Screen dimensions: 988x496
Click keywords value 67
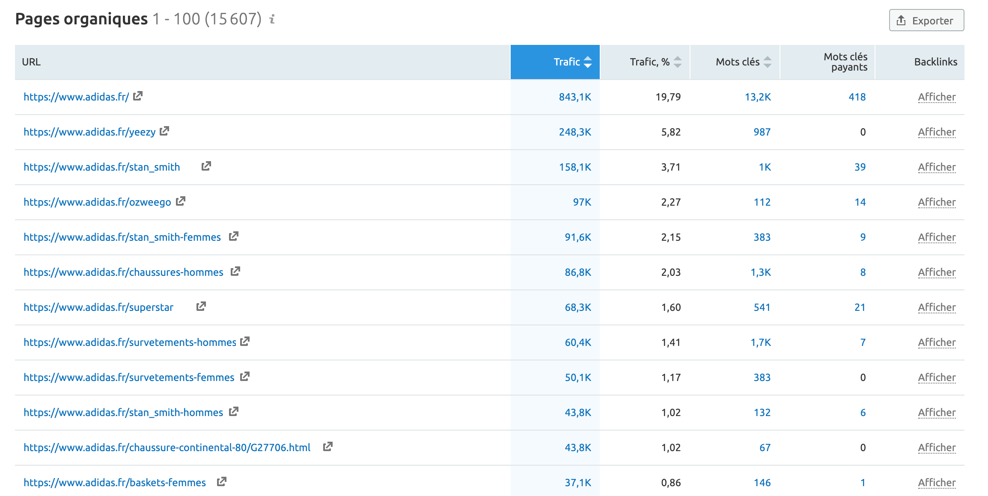(x=765, y=448)
